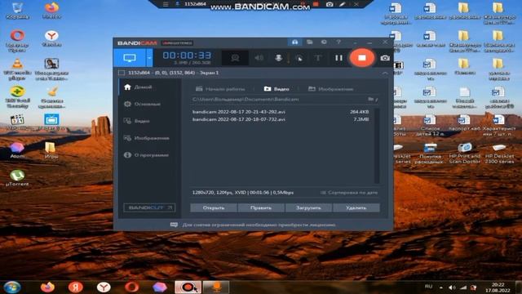Open the HP Print and Scan Doctor icon
Viewport: 522px width, 294px height.
tap(465, 153)
